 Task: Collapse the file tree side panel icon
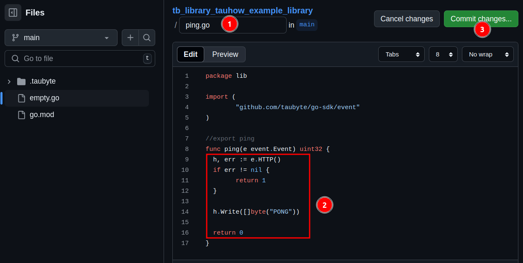13,13
